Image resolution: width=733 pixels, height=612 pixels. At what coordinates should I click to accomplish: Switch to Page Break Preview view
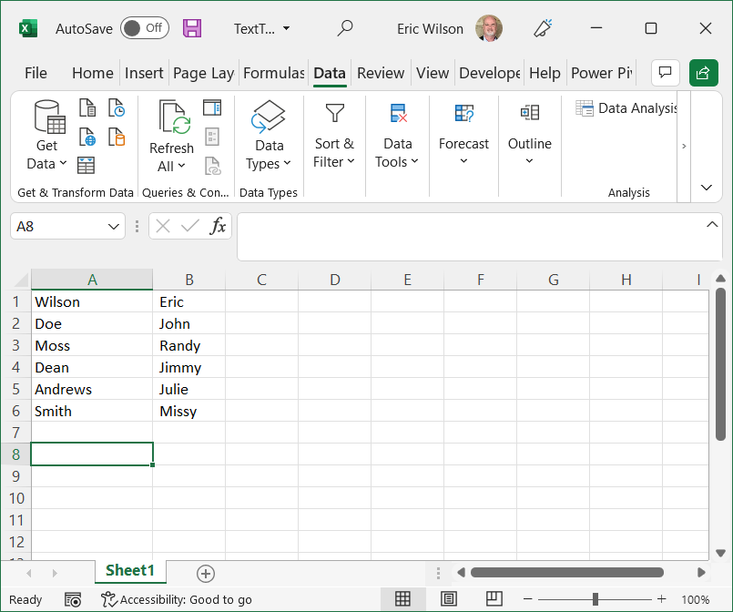coord(494,599)
